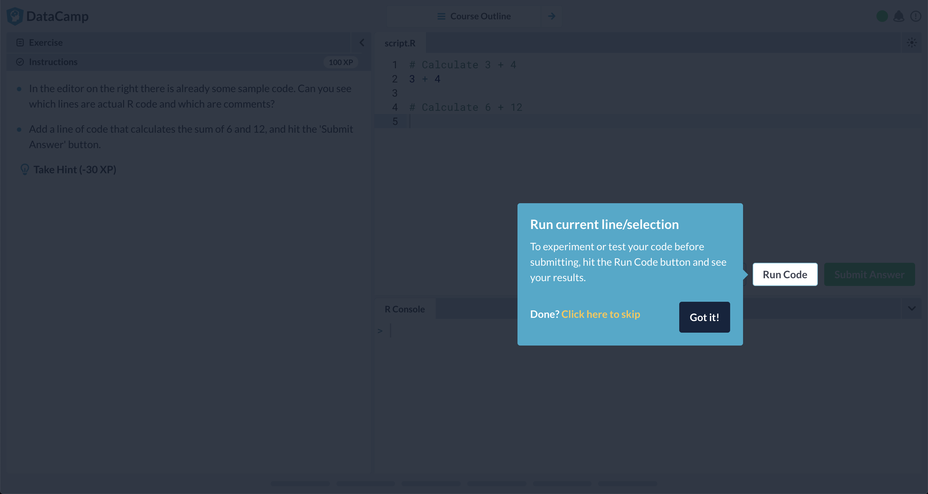The height and width of the screenshot is (494, 928).
Task: Click the first instruction bullet about sample code
Action: tap(190, 96)
